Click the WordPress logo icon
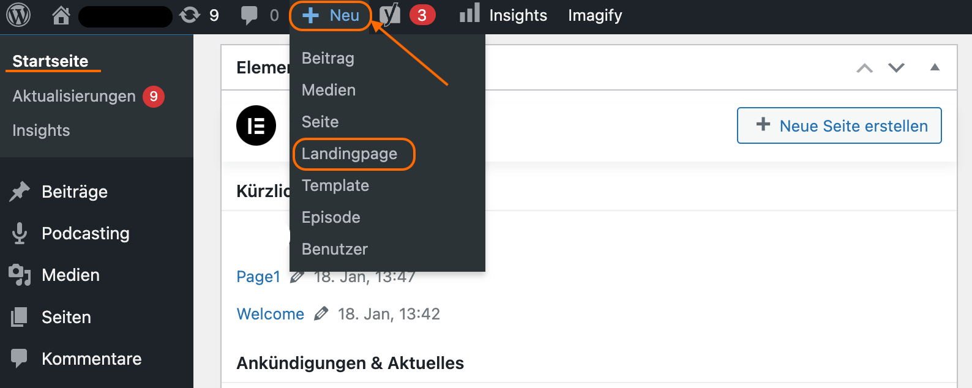 [18, 15]
